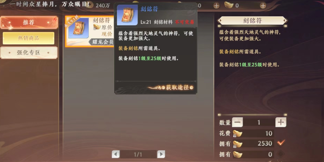Open the 热销商品 section
This screenshot has width=324, height=162.
click(x=28, y=38)
